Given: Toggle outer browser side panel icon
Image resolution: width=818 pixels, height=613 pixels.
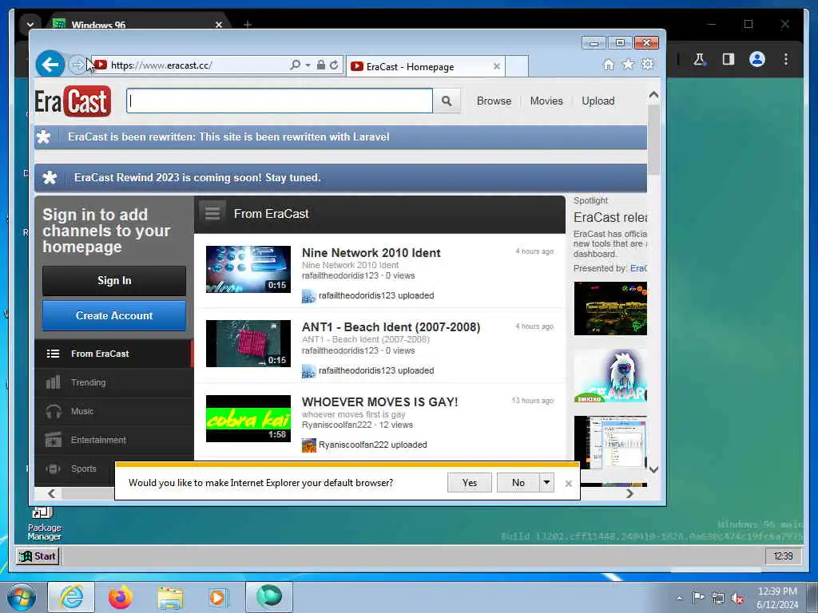Looking at the screenshot, I should point(729,59).
